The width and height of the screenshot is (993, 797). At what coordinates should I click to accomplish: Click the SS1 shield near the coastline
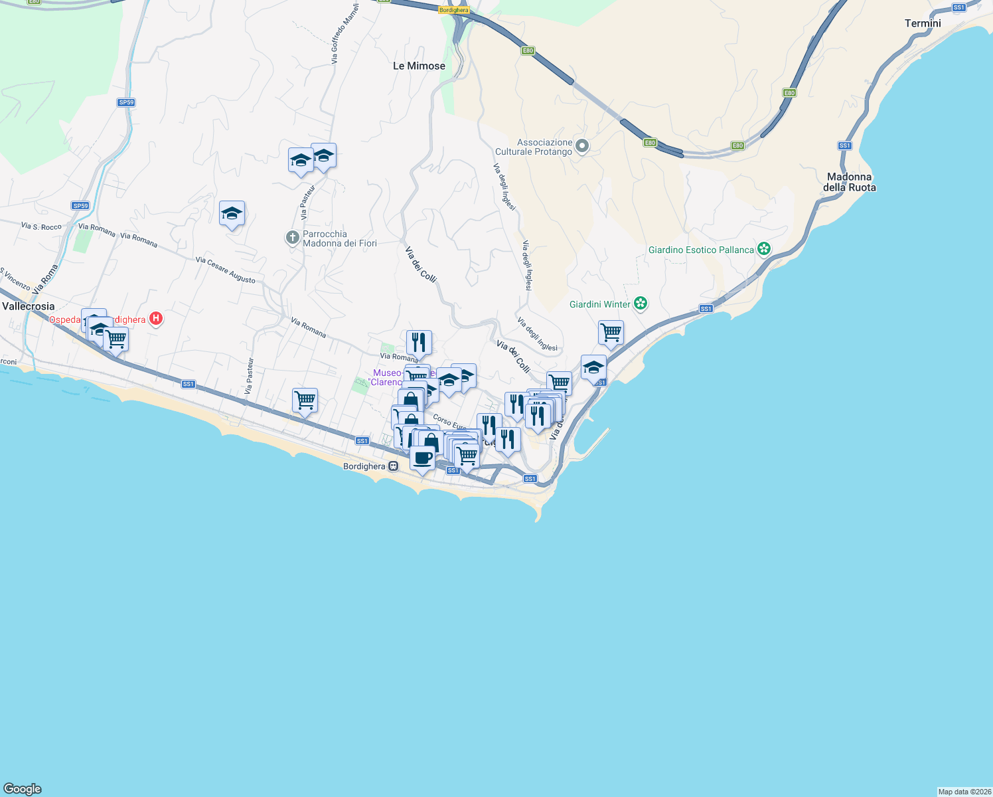[x=706, y=308]
